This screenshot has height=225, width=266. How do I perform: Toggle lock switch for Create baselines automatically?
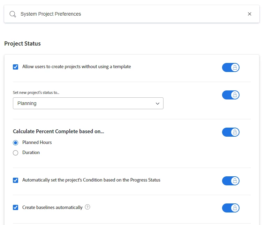231,208
